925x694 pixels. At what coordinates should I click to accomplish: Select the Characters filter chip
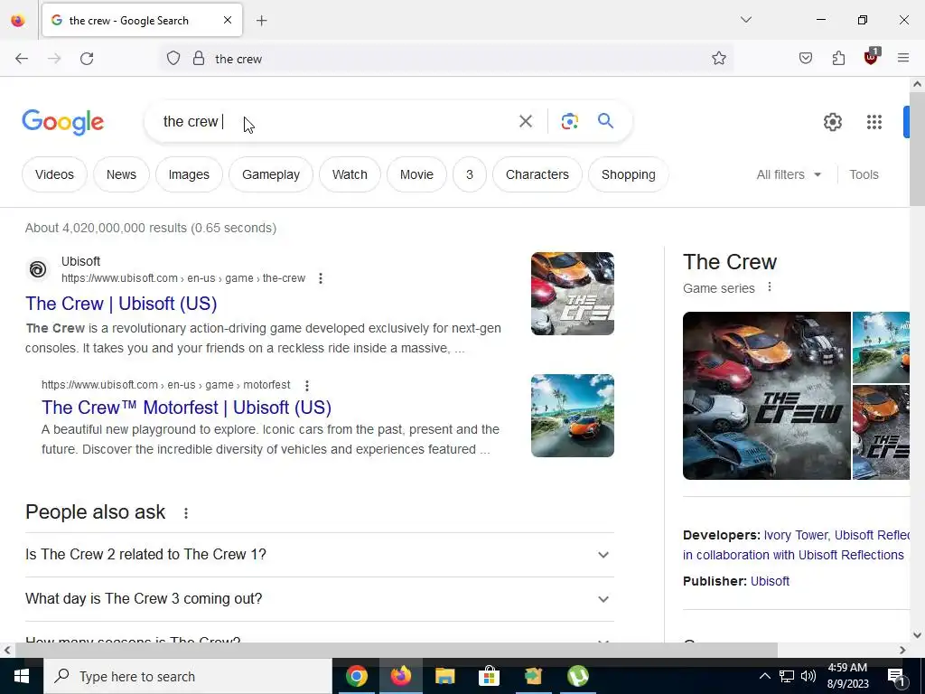point(537,174)
